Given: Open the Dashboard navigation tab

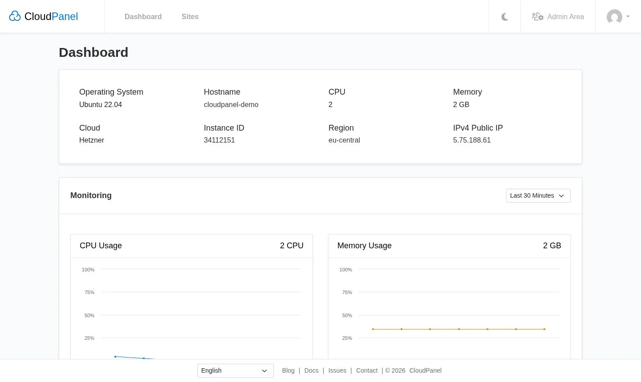Looking at the screenshot, I should point(143,16).
